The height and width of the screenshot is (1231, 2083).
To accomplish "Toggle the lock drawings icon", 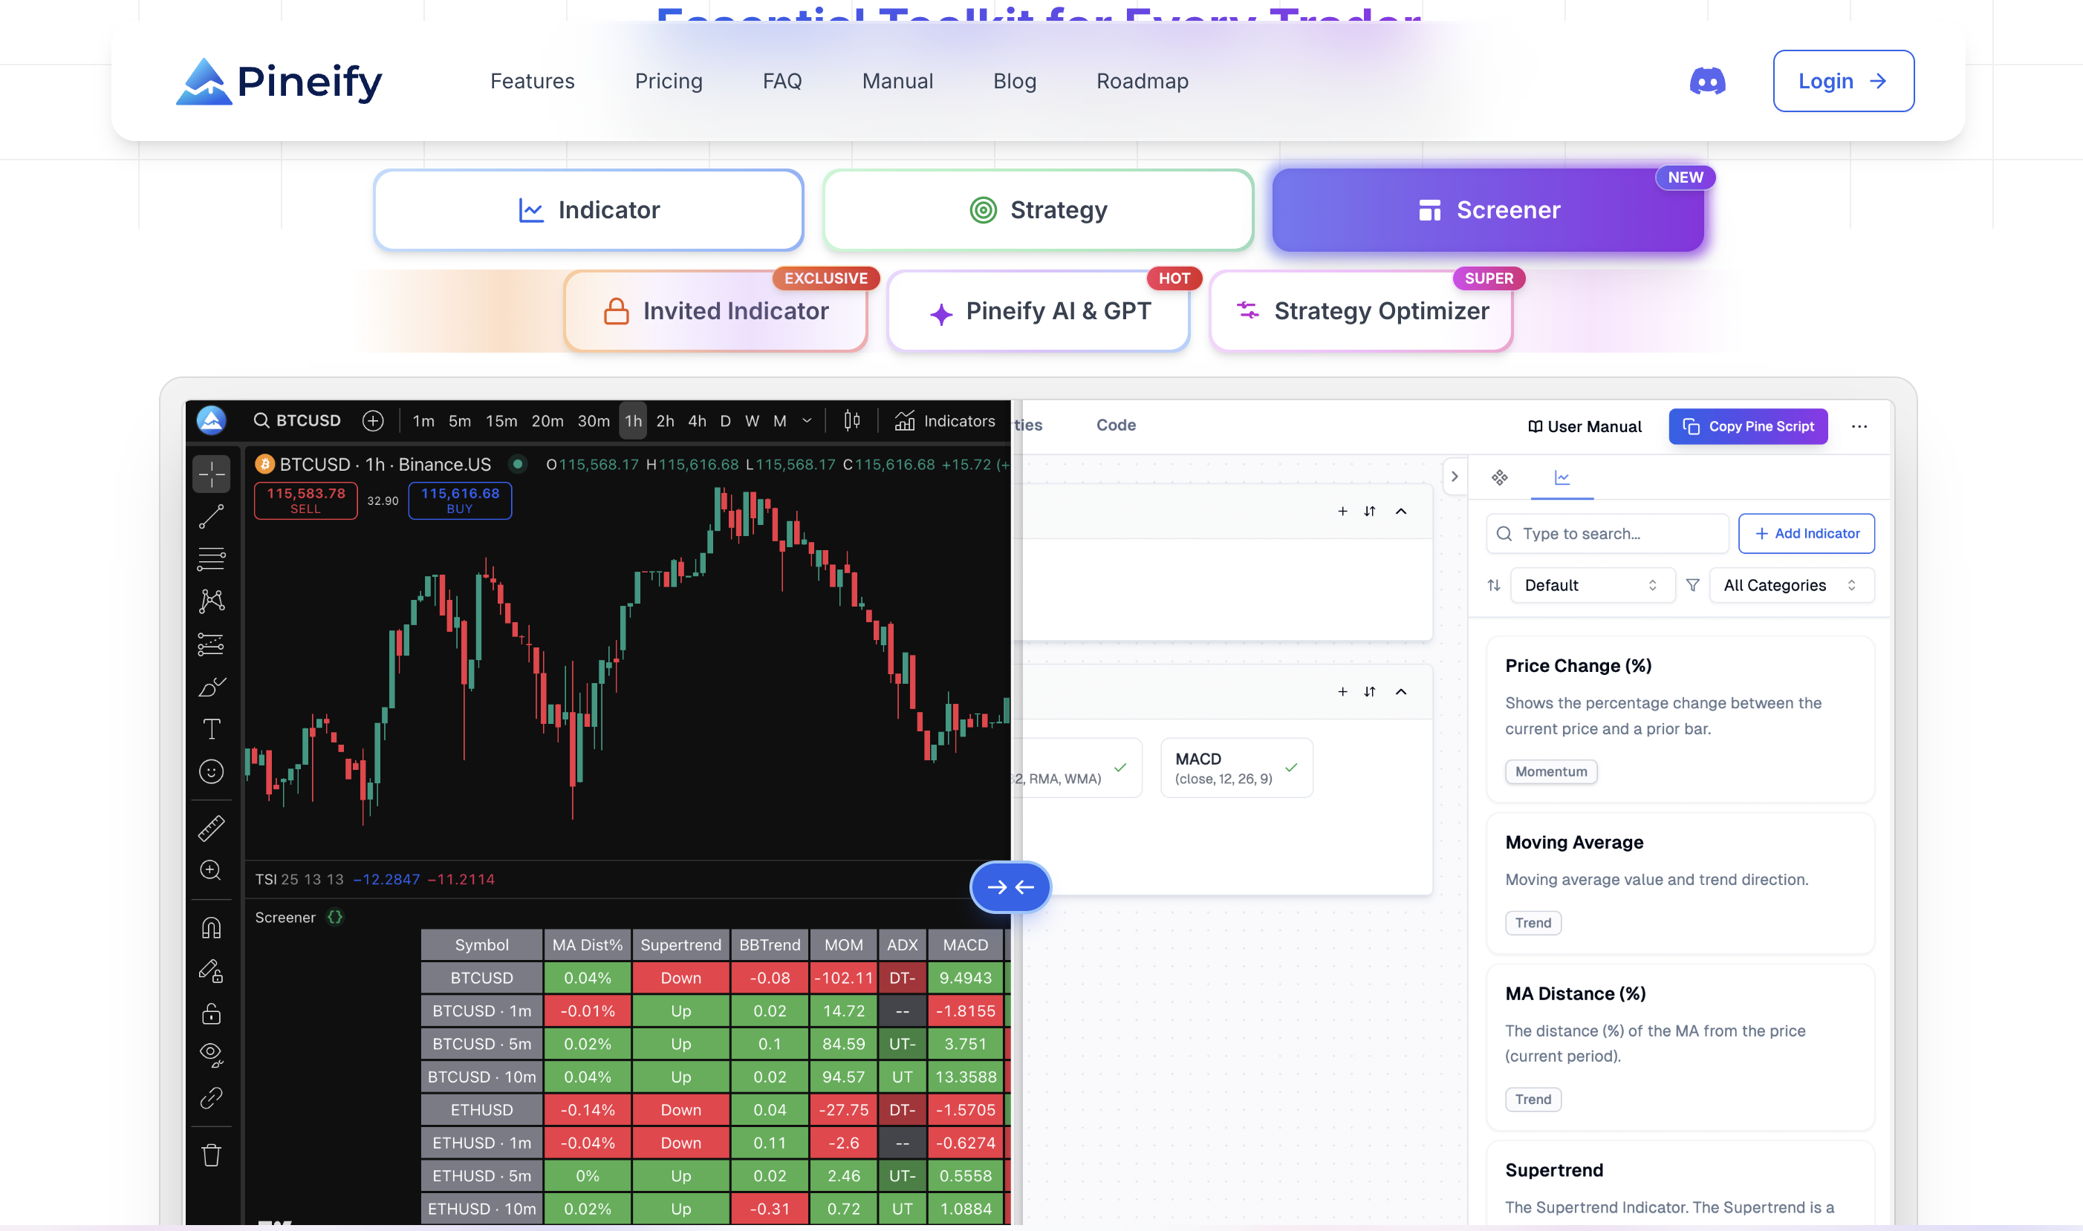I will pos(211,1013).
